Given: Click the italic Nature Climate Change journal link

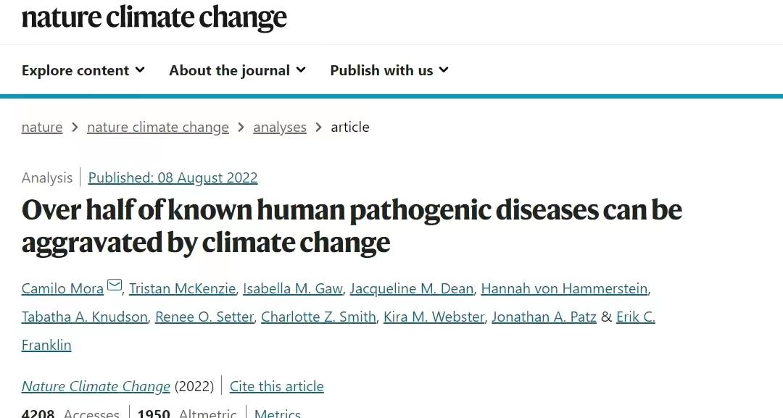Looking at the screenshot, I should point(96,386).
